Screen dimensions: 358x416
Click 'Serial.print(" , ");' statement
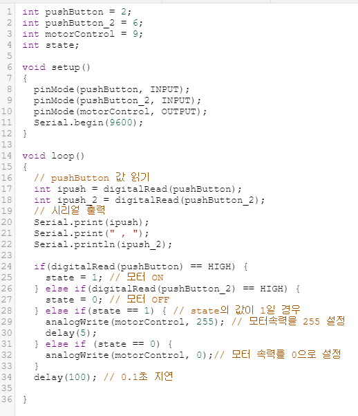[91, 233]
